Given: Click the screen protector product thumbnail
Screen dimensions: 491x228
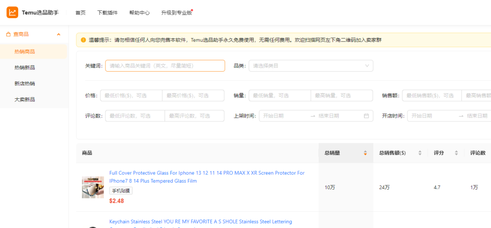Looking at the screenshot, I should pos(93,187).
